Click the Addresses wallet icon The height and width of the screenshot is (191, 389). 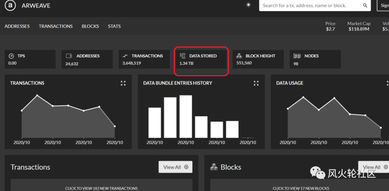tap(69, 56)
